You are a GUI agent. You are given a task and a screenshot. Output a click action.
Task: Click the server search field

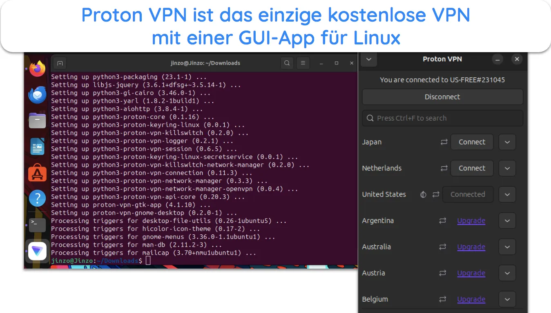pyautogui.click(x=442, y=118)
